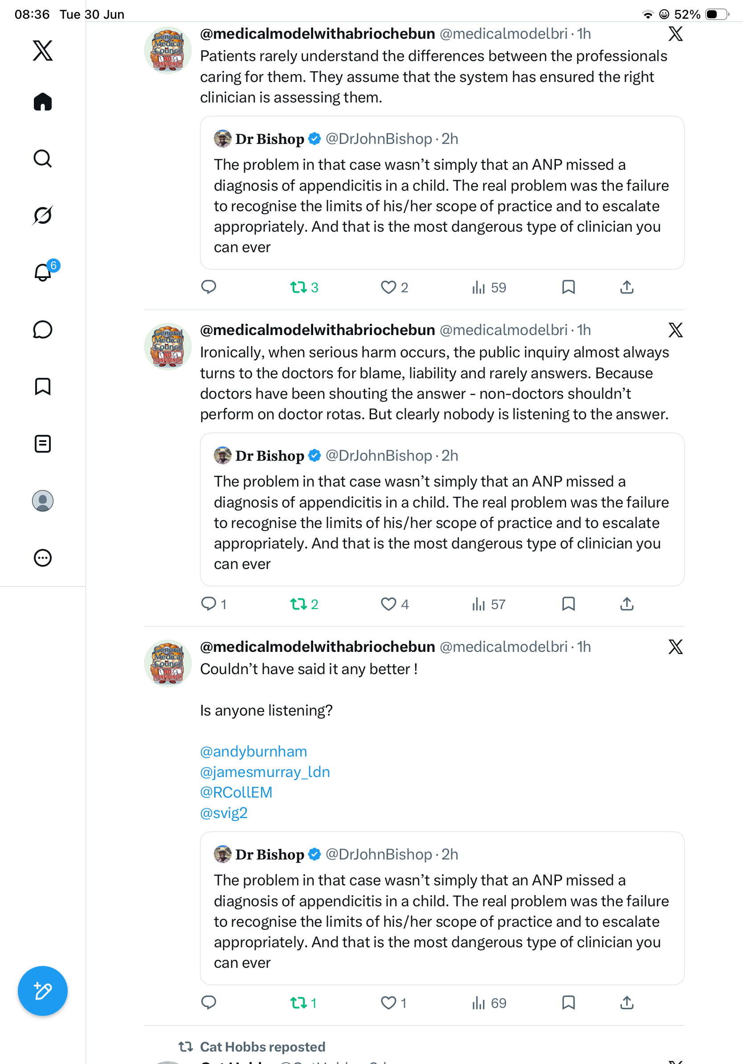Bookmark the post with 69 views
This screenshot has width=743, height=1064.
point(568,1003)
